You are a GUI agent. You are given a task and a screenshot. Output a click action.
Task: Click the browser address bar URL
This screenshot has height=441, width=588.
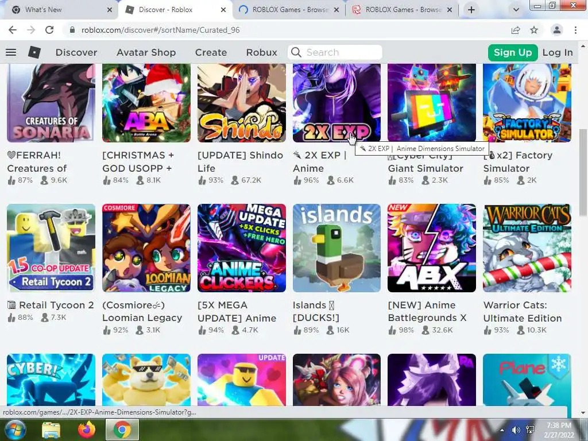click(x=161, y=30)
